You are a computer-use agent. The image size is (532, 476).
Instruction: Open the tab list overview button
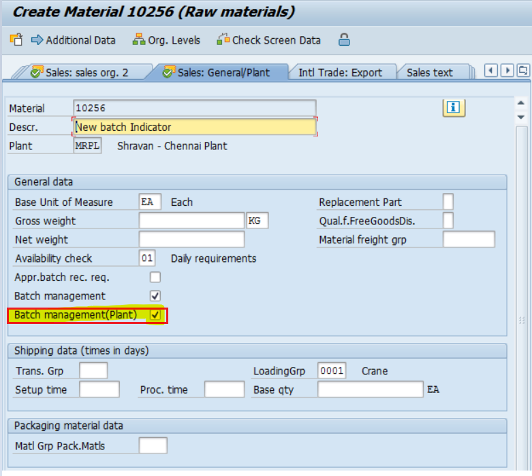click(x=523, y=71)
